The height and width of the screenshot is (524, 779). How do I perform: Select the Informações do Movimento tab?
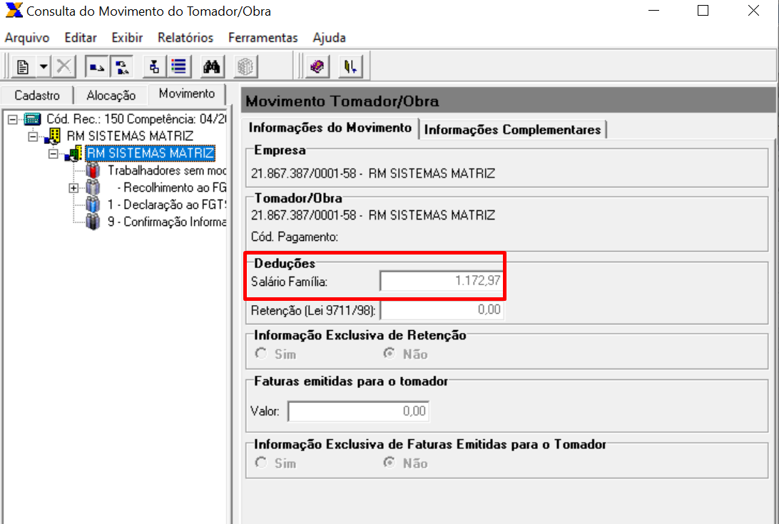[330, 128]
